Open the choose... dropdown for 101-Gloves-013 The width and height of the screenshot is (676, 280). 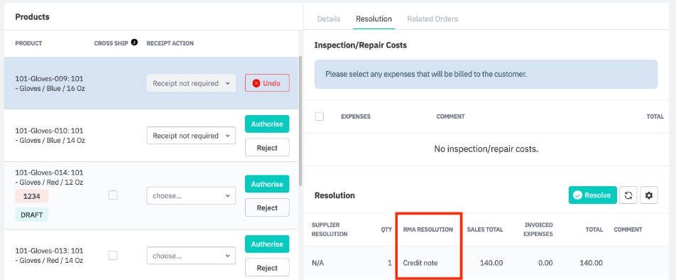[x=191, y=255]
